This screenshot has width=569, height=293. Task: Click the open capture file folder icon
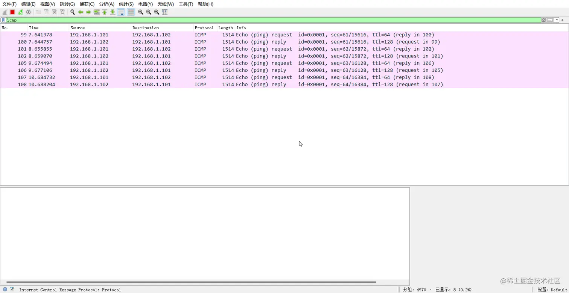[38, 12]
